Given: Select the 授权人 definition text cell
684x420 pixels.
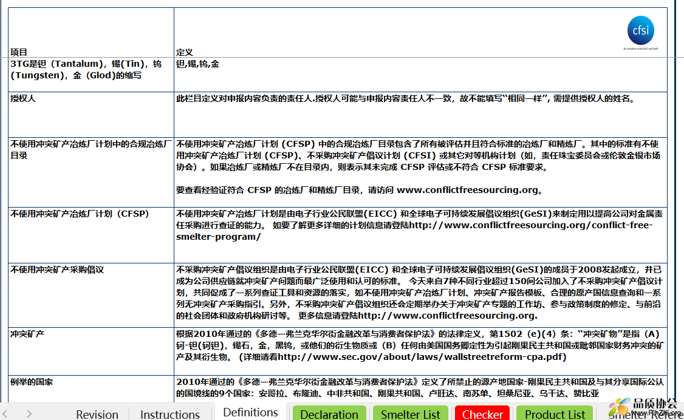Looking at the screenshot, I should pos(420,115).
